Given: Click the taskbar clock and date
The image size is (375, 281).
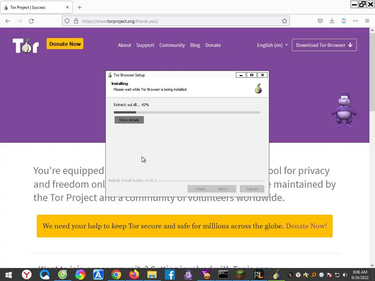Looking at the screenshot, I should click(x=360, y=275).
